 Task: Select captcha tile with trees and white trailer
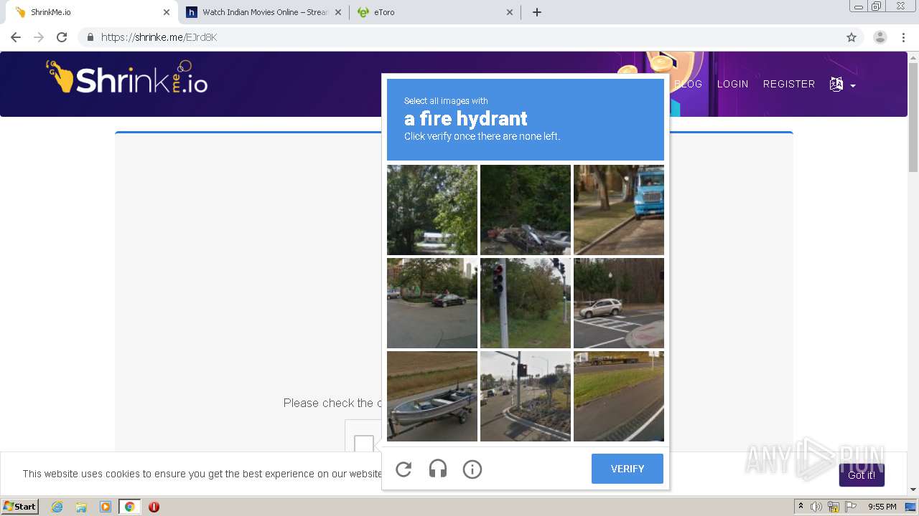click(x=432, y=210)
